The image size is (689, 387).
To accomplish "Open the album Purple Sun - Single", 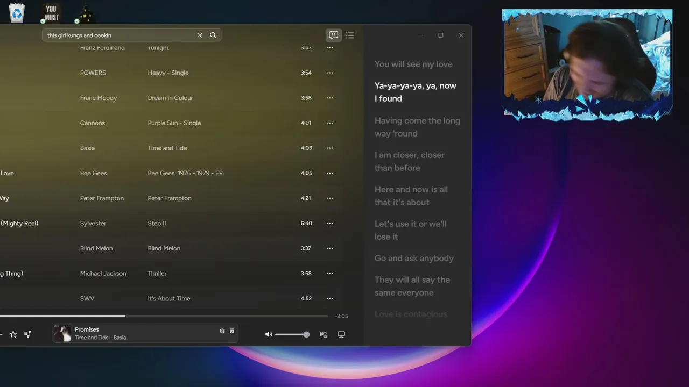I will pos(174,123).
